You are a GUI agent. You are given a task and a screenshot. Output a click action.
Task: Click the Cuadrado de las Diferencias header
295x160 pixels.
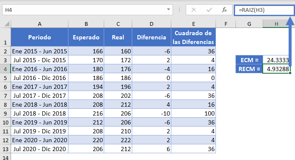(193, 37)
